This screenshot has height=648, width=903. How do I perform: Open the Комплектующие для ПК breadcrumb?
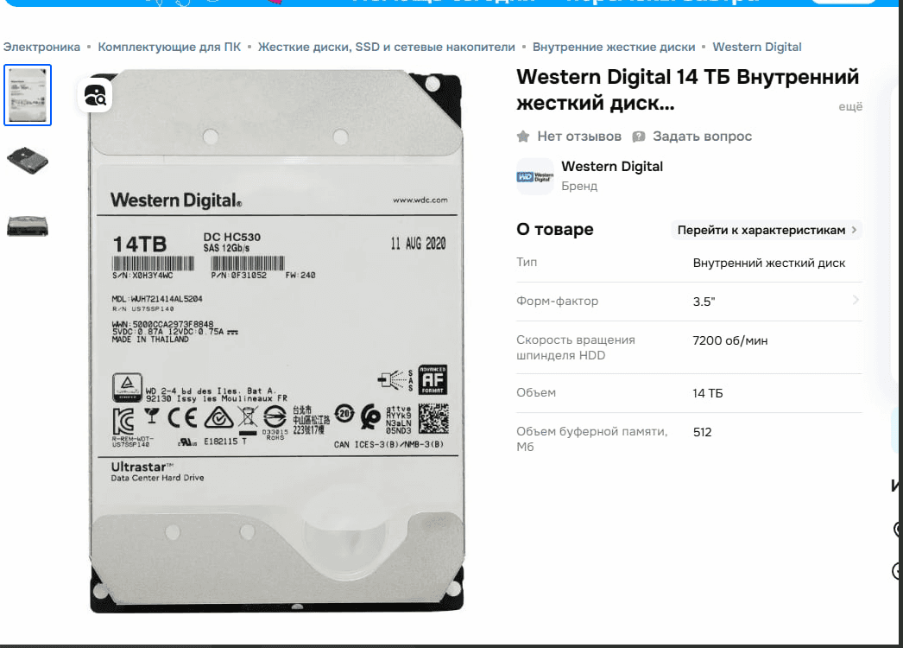click(169, 47)
